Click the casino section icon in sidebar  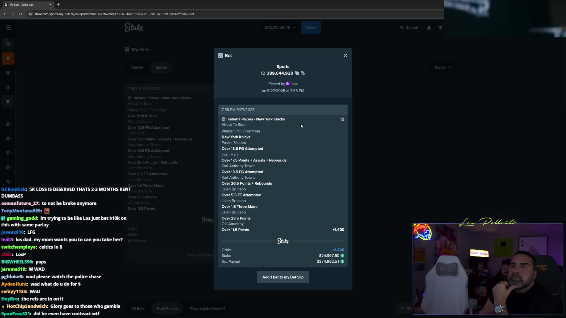pos(8,44)
